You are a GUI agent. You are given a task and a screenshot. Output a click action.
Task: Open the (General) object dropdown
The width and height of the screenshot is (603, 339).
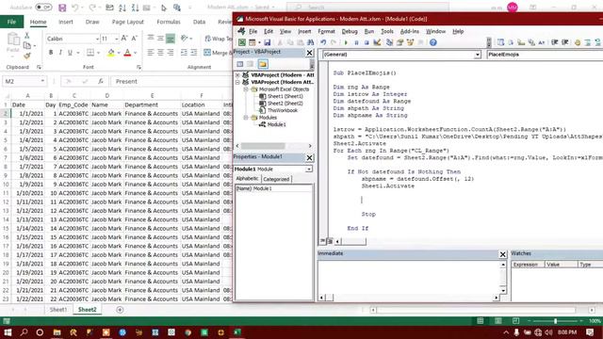(478, 55)
